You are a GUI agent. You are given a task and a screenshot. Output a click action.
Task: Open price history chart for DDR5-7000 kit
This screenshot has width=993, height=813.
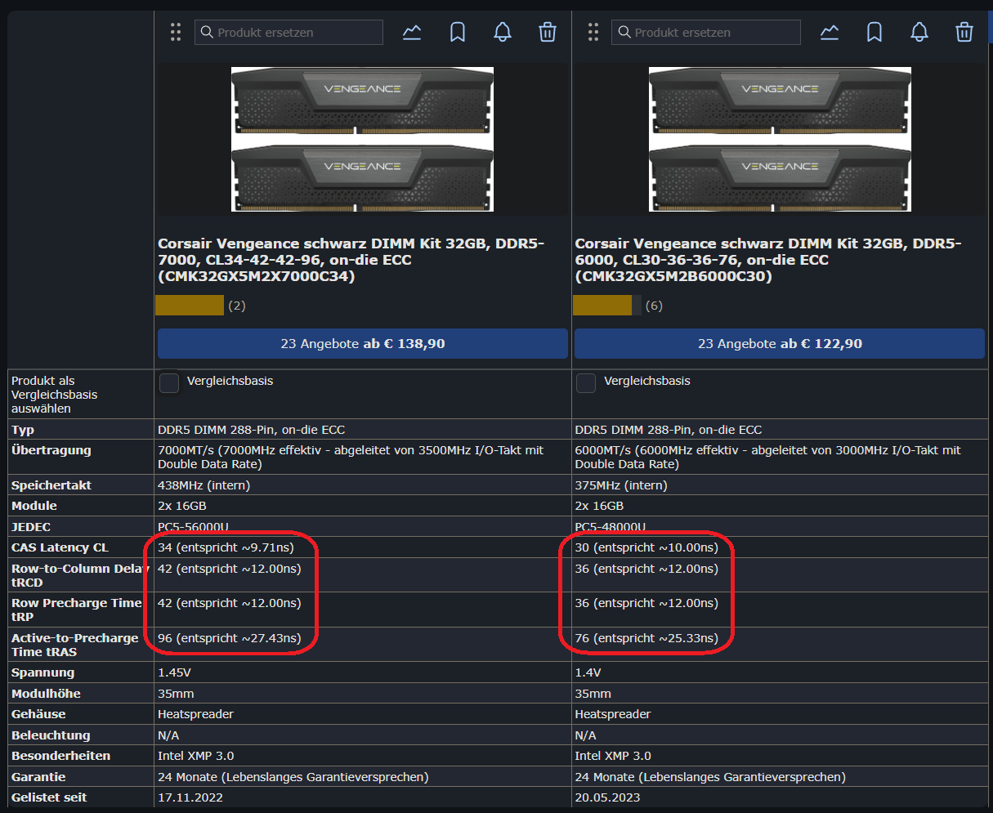(412, 33)
